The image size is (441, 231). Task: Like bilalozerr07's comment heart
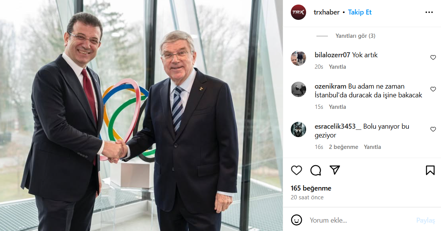click(433, 58)
